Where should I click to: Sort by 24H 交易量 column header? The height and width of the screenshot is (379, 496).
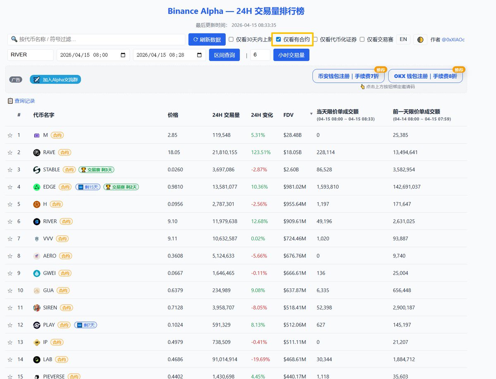pos(226,115)
